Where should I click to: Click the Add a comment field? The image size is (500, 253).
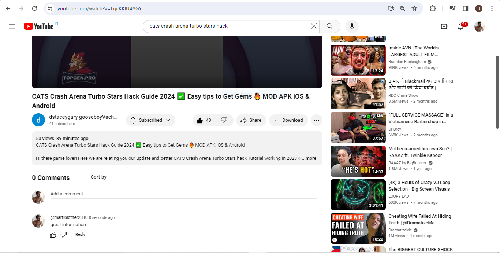pos(184,194)
